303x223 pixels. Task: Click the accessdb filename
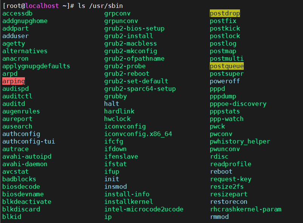pos(17,13)
